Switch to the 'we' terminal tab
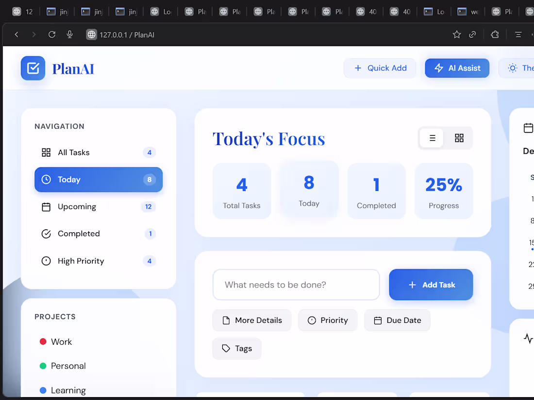 click(468, 12)
